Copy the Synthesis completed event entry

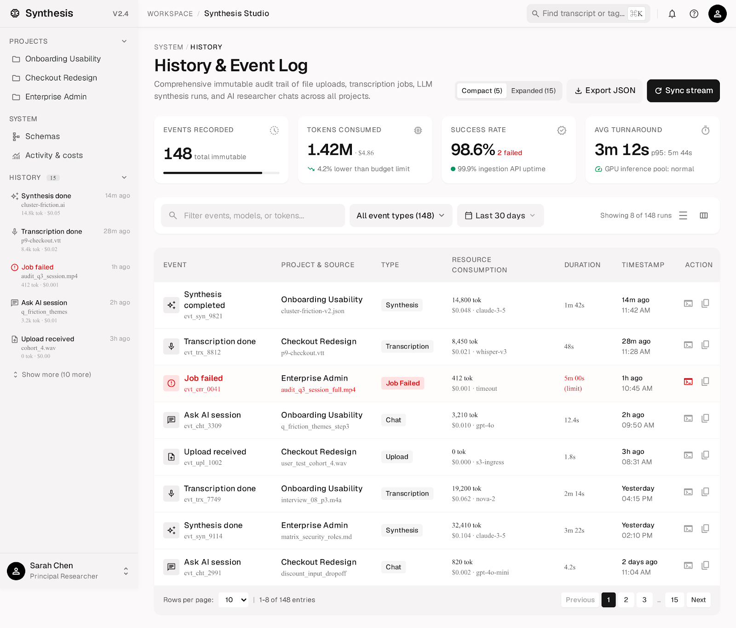pyautogui.click(x=705, y=303)
